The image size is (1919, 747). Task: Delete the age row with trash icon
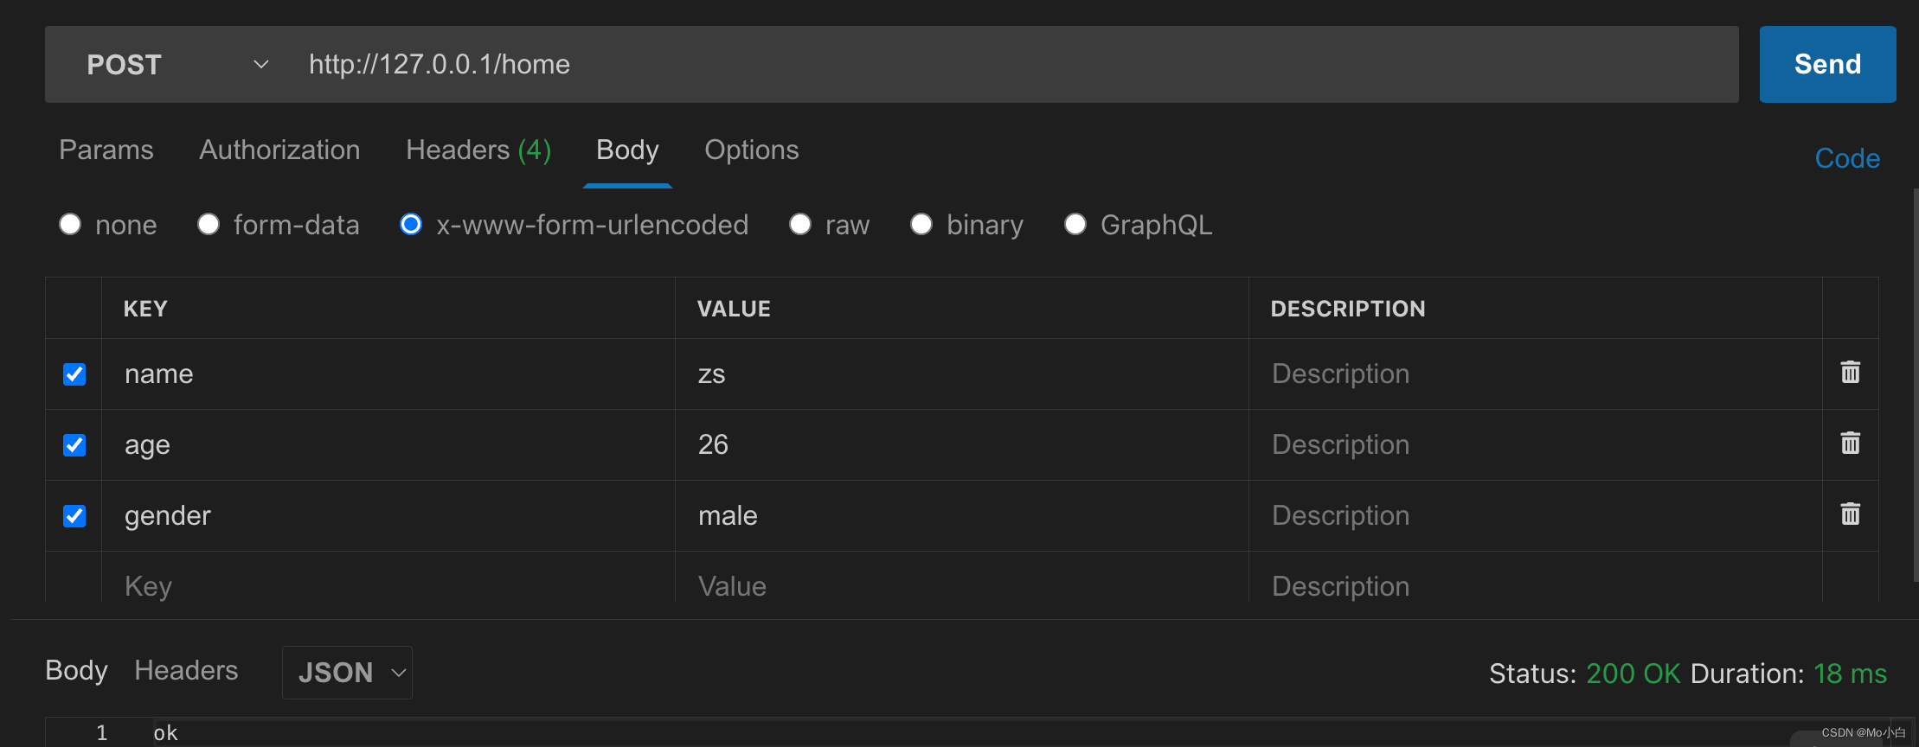(1850, 444)
